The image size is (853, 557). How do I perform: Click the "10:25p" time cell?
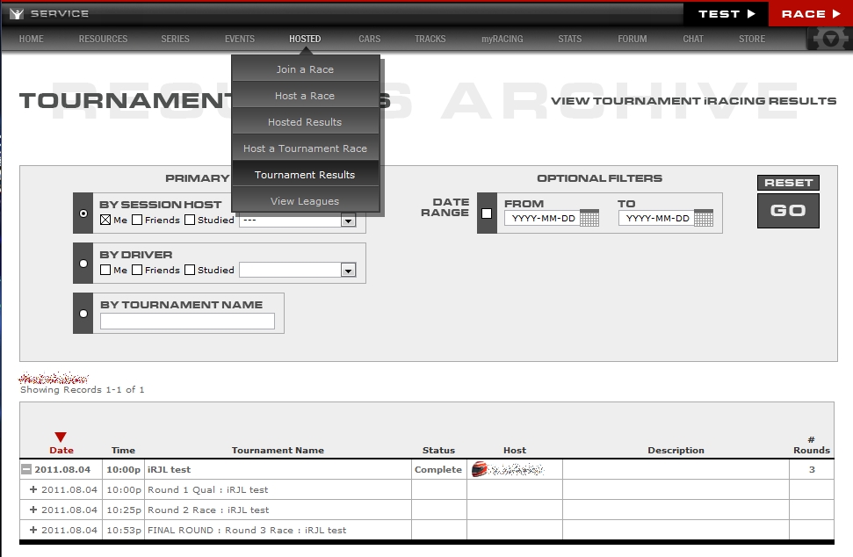click(124, 510)
